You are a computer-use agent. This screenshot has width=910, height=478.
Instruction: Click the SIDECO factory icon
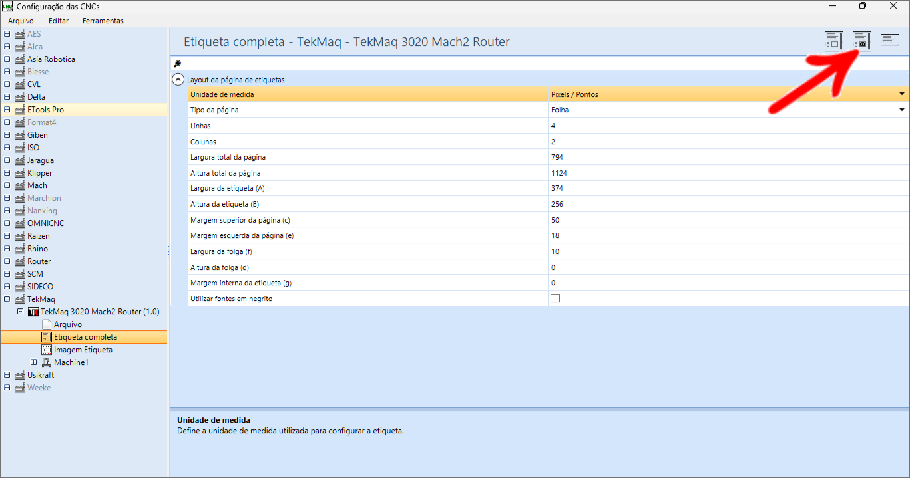pyautogui.click(x=19, y=287)
